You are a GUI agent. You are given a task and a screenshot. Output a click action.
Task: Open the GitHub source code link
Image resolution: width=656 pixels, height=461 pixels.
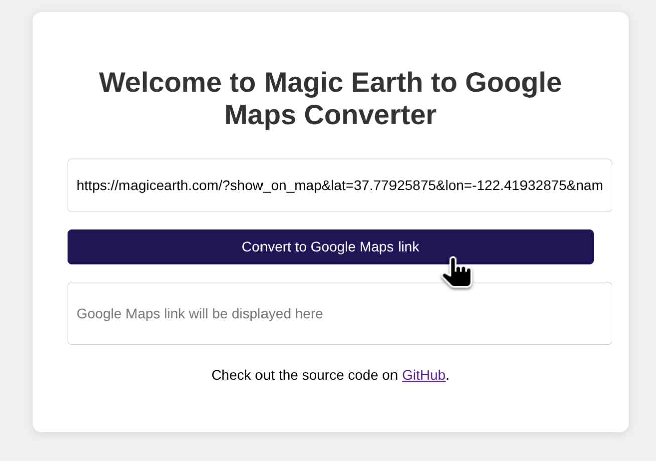click(x=423, y=375)
